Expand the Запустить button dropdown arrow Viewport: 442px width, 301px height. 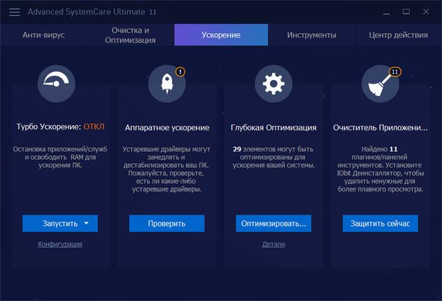tap(86, 224)
